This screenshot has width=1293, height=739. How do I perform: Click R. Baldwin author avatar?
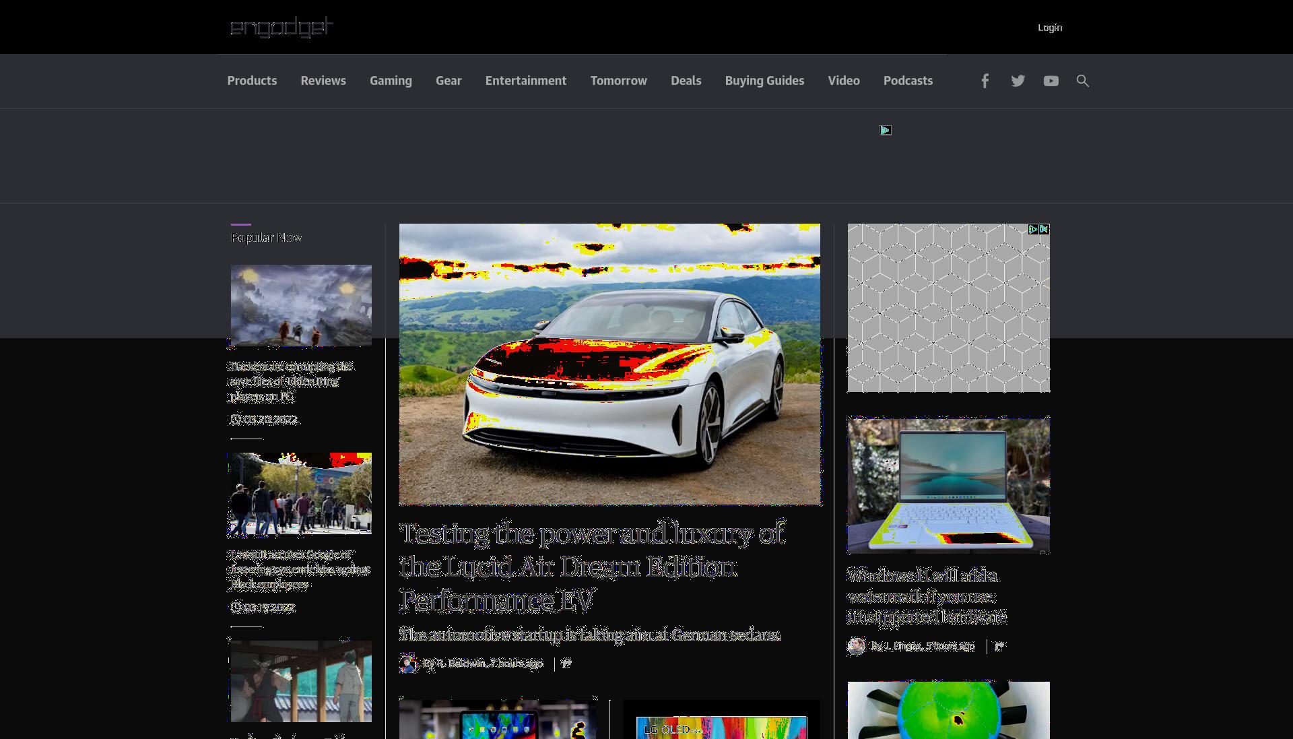click(x=408, y=664)
